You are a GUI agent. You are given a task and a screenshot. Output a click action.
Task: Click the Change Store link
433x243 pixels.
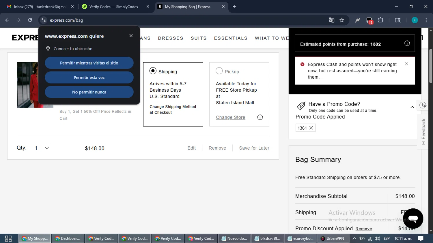[230, 117]
